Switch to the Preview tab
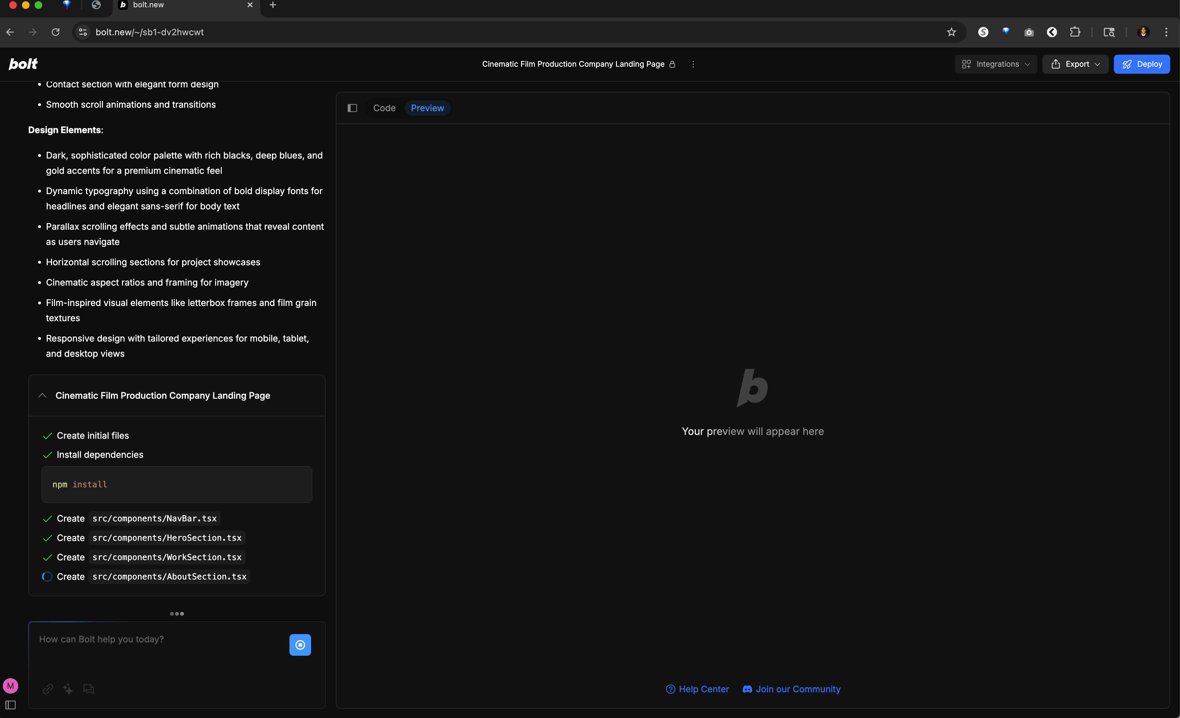The image size is (1180, 718). coord(427,108)
